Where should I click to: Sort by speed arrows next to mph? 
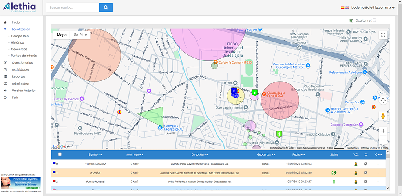click(141, 154)
